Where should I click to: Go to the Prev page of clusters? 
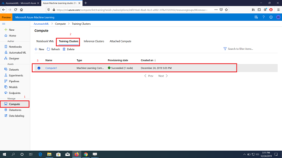(x=149, y=76)
